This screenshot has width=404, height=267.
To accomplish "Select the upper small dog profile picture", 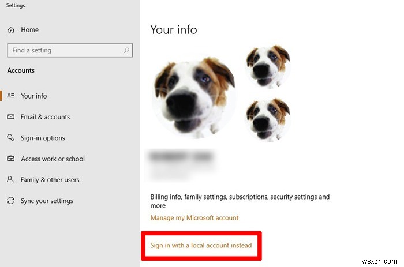I will click(x=268, y=64).
